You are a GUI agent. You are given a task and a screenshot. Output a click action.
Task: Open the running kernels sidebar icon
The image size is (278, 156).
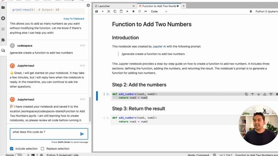point(3,18)
